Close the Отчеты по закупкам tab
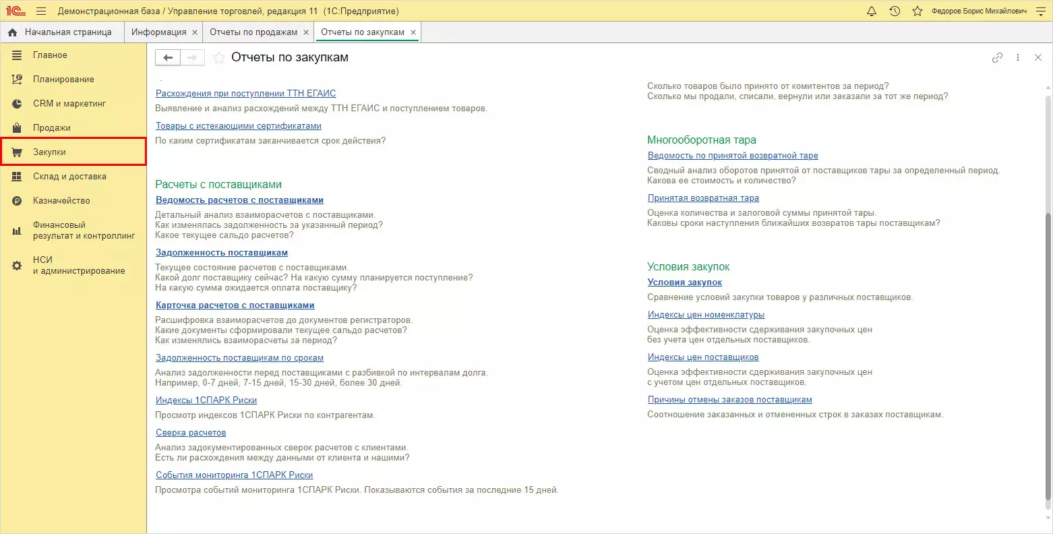The height and width of the screenshot is (534, 1053). (413, 32)
